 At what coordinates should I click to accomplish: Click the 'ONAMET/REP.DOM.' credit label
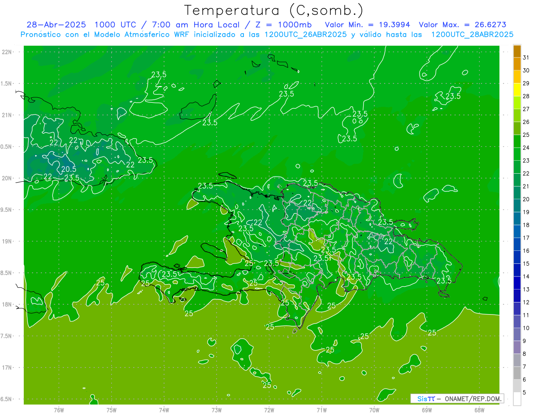473,398
